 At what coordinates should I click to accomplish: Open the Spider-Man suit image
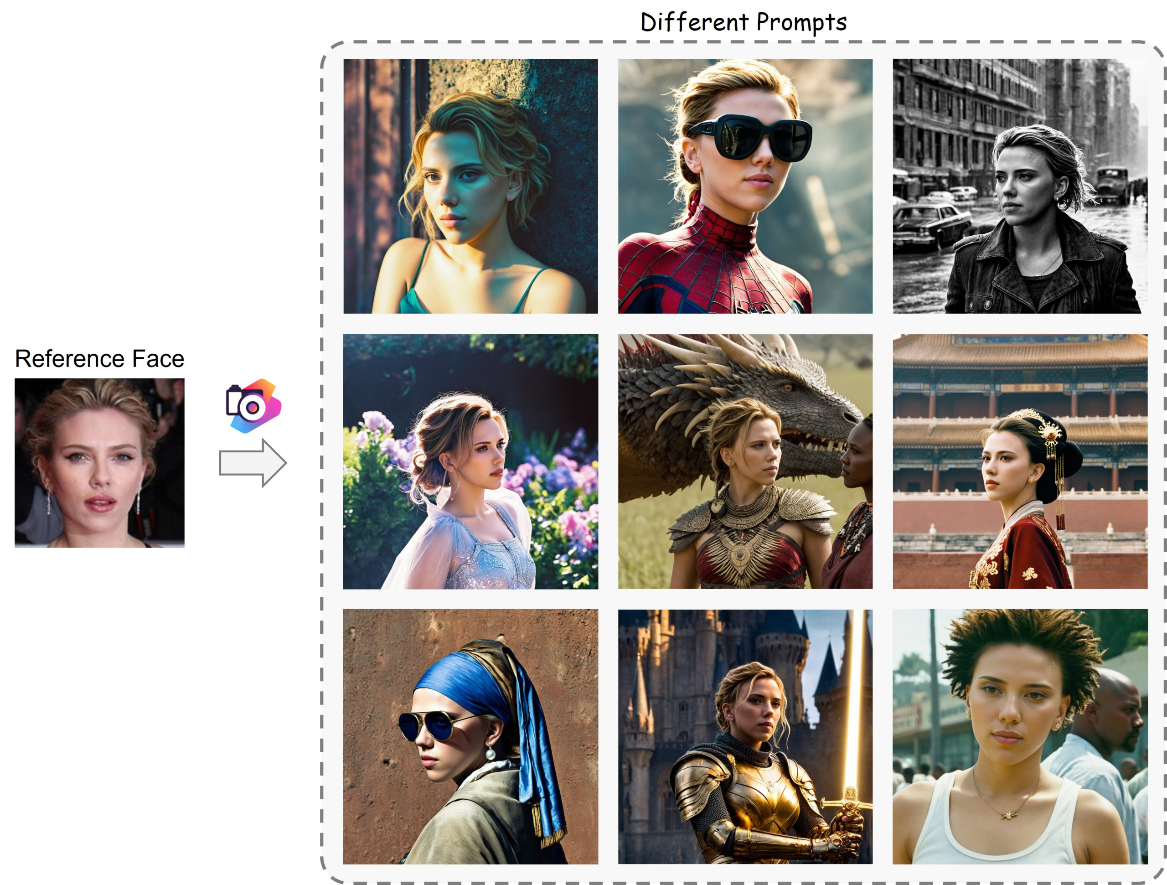point(745,186)
